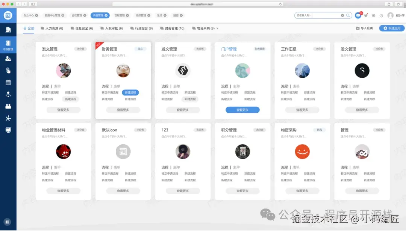The height and width of the screenshot is (231, 406).
Task: Clear the search field via the clear circle
Action: pos(342,15)
